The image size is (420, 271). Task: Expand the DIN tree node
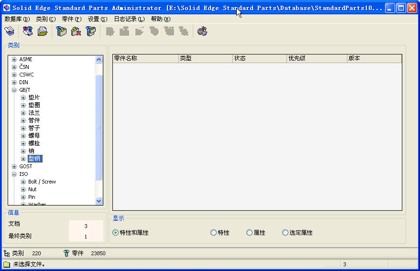click(14, 82)
